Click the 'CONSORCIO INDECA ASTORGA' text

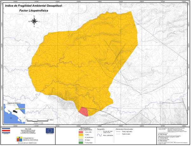pyautogui.click(x=31, y=138)
